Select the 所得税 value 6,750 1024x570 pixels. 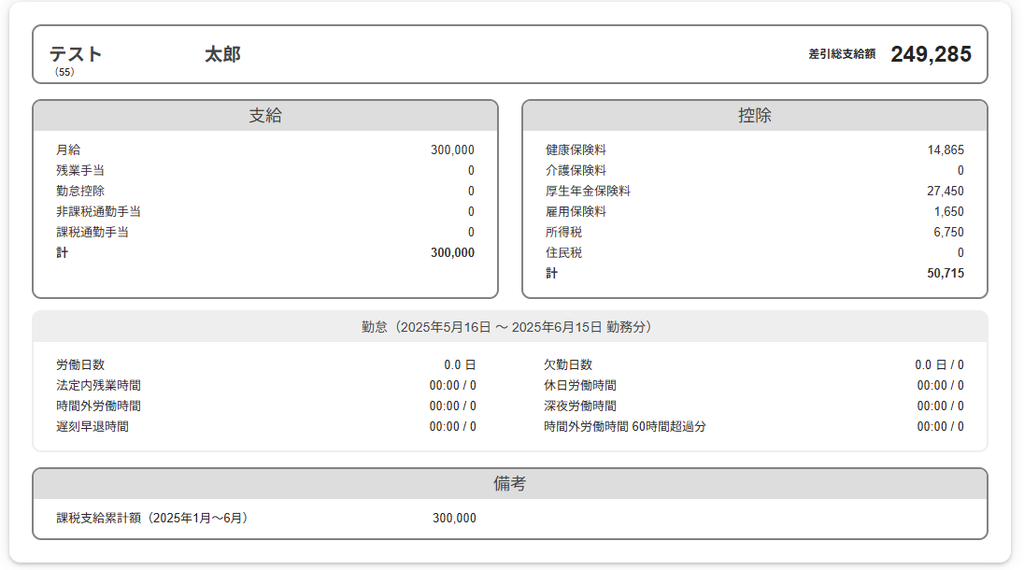pos(948,233)
